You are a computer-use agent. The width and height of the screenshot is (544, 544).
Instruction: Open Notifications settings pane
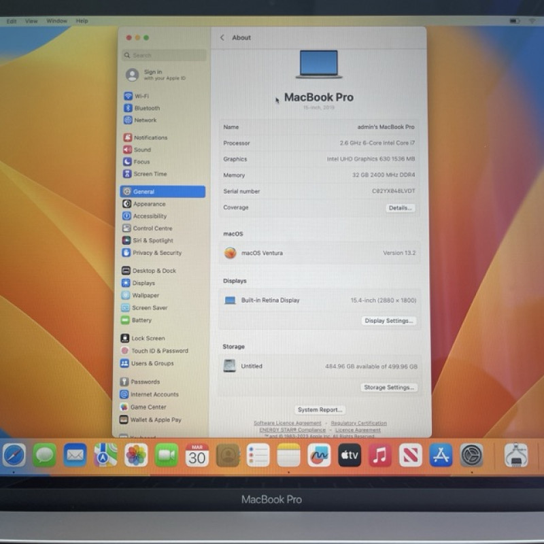tap(145, 138)
